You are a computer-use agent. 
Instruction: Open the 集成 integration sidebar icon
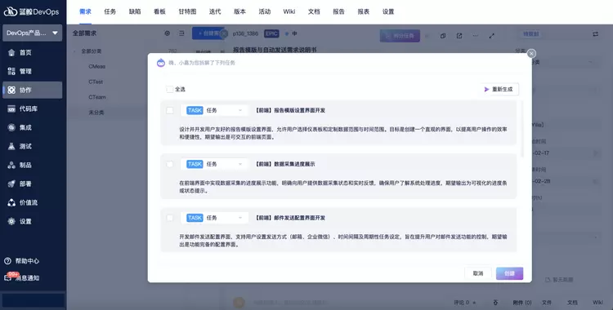(11, 127)
